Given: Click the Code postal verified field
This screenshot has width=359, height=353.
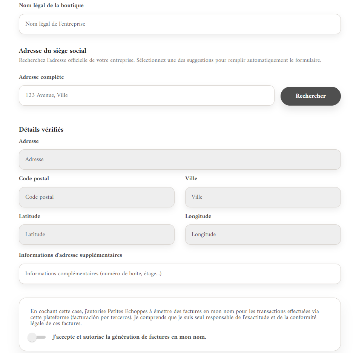Looking at the screenshot, I should coord(97,197).
